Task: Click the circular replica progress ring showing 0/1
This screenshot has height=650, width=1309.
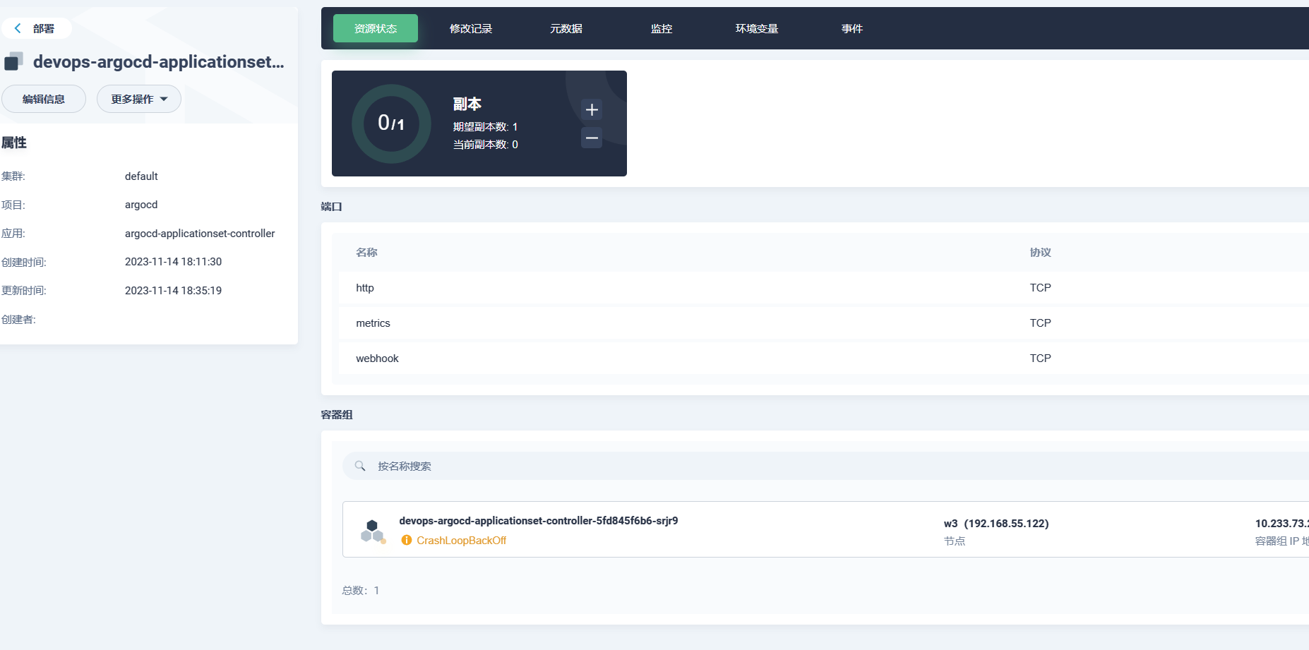Action: coord(390,123)
